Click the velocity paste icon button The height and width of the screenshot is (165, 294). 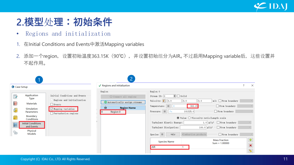pyautogui.click(x=164, y=101)
